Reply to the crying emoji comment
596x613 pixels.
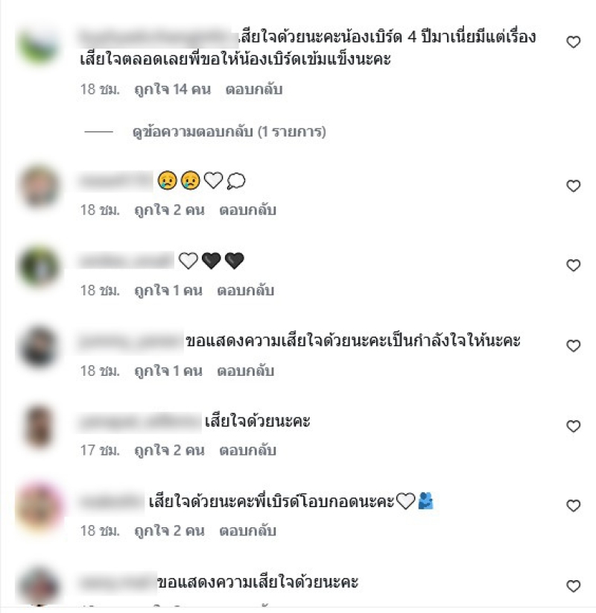pyautogui.click(x=247, y=210)
